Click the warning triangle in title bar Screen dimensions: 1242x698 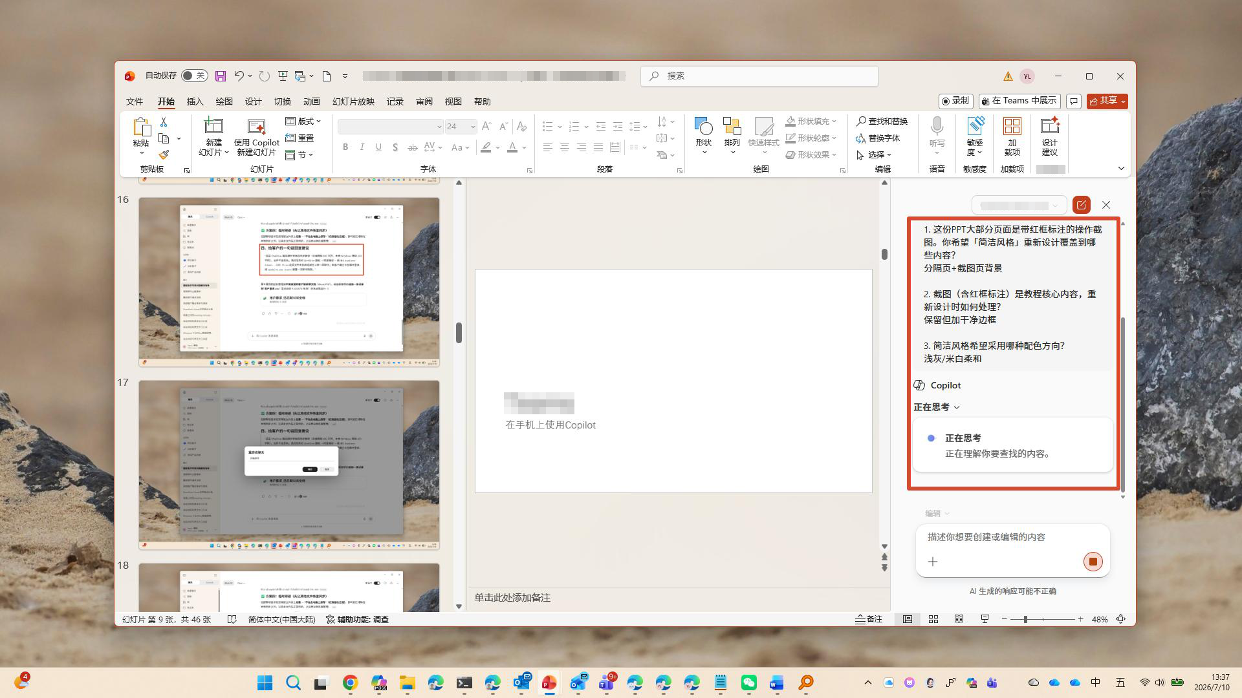1008,76
